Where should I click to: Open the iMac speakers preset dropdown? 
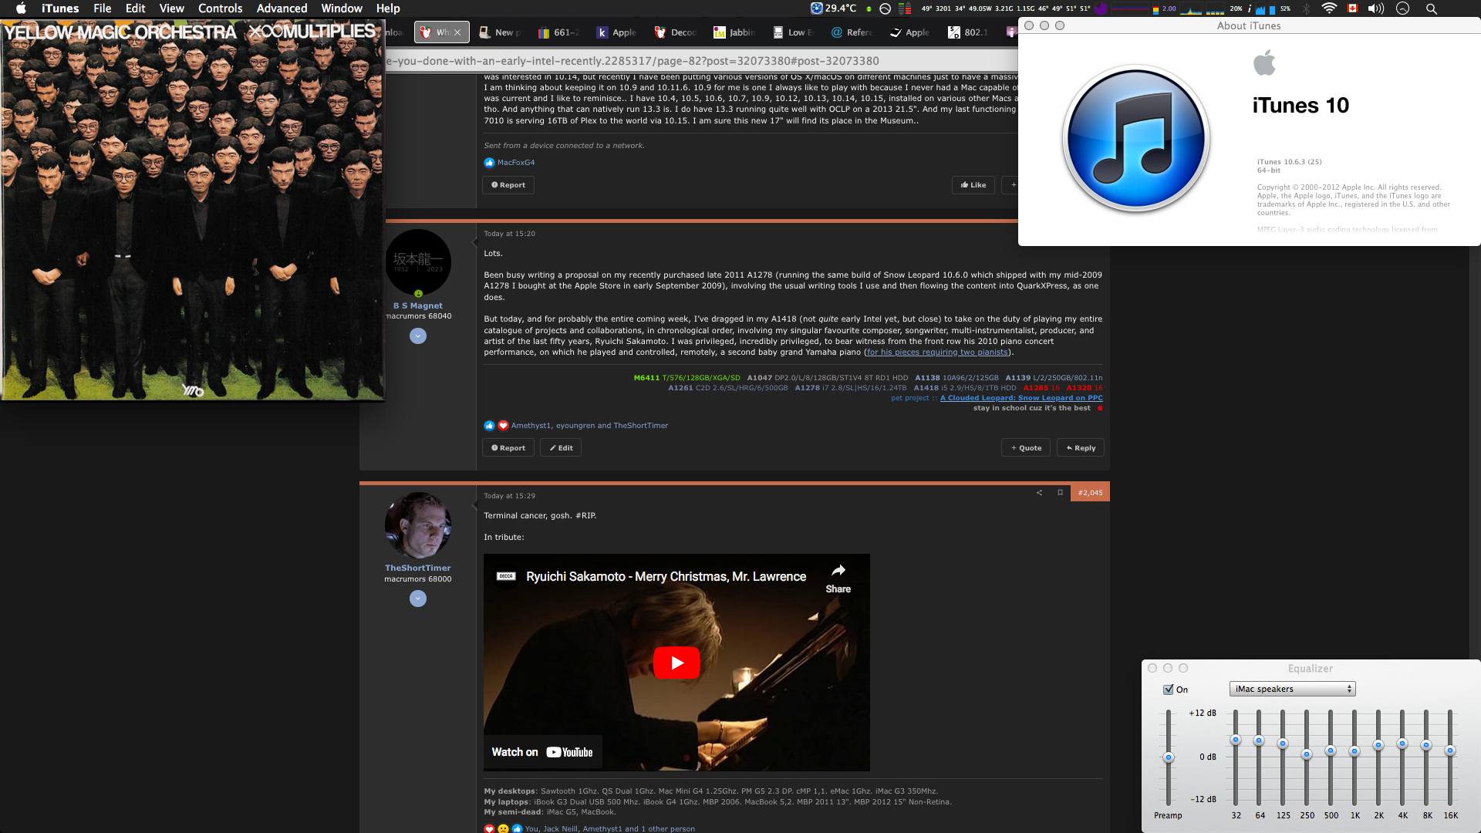[x=1292, y=689]
